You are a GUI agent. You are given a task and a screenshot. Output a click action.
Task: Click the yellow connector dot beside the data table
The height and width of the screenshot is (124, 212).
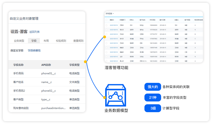pyautogui.click(x=104, y=37)
